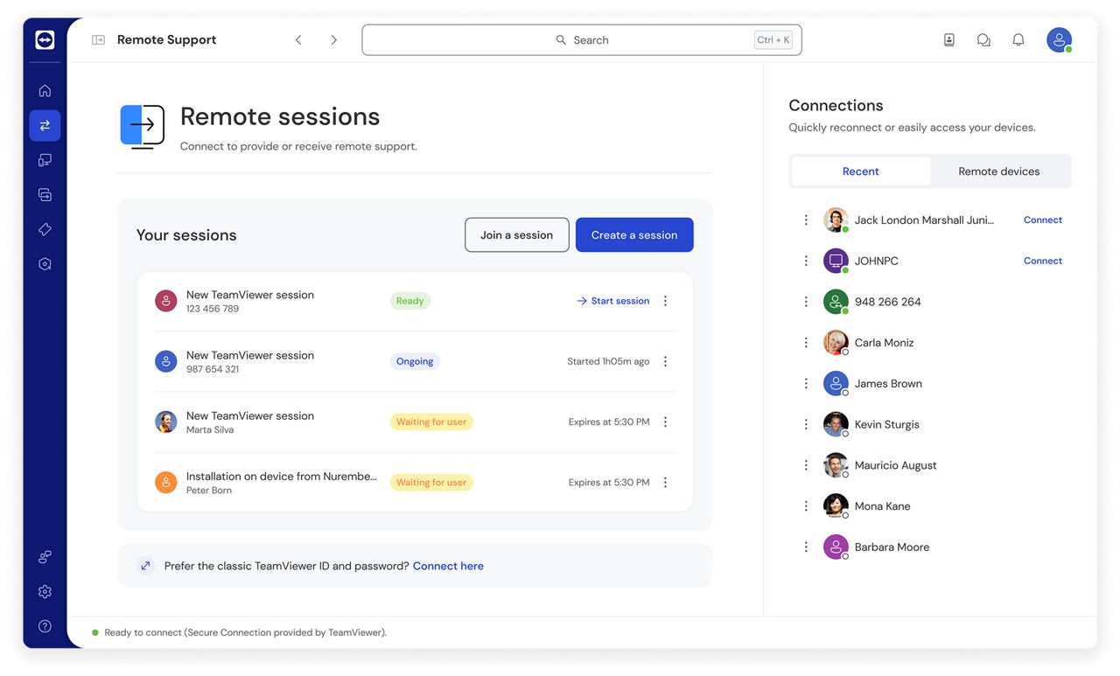
Task: Click James Brown's blue avatar
Action: [836, 383]
